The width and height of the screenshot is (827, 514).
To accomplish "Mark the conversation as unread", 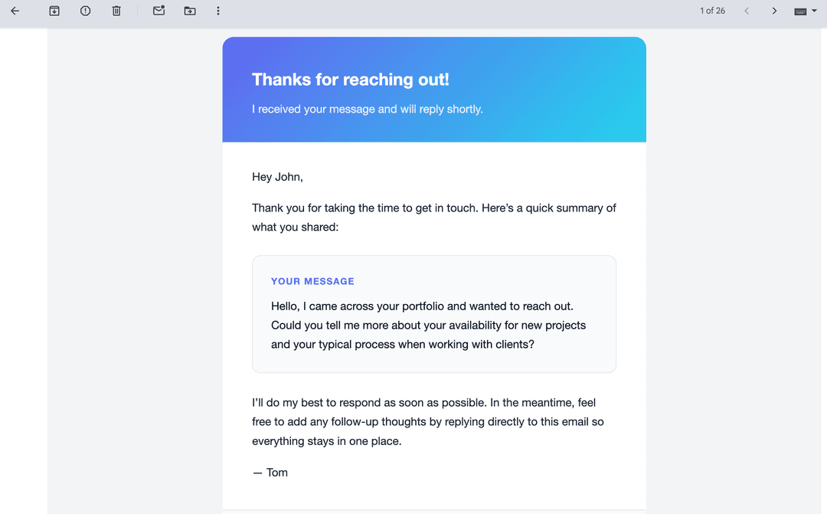I will 159,11.
